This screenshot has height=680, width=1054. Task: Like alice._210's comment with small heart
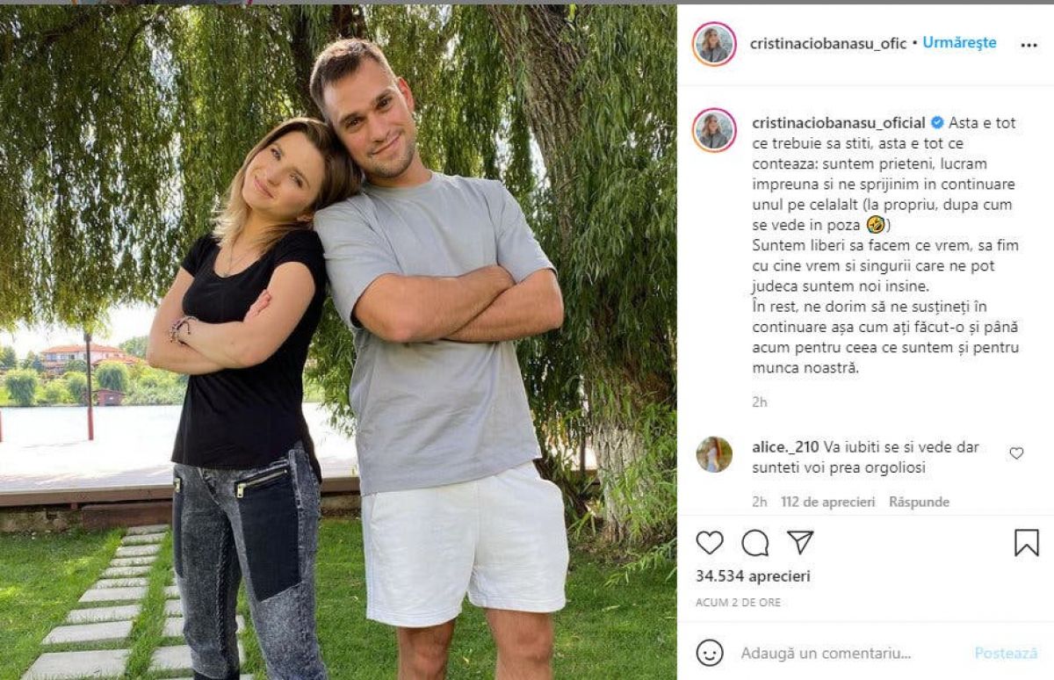pyautogui.click(x=1016, y=453)
